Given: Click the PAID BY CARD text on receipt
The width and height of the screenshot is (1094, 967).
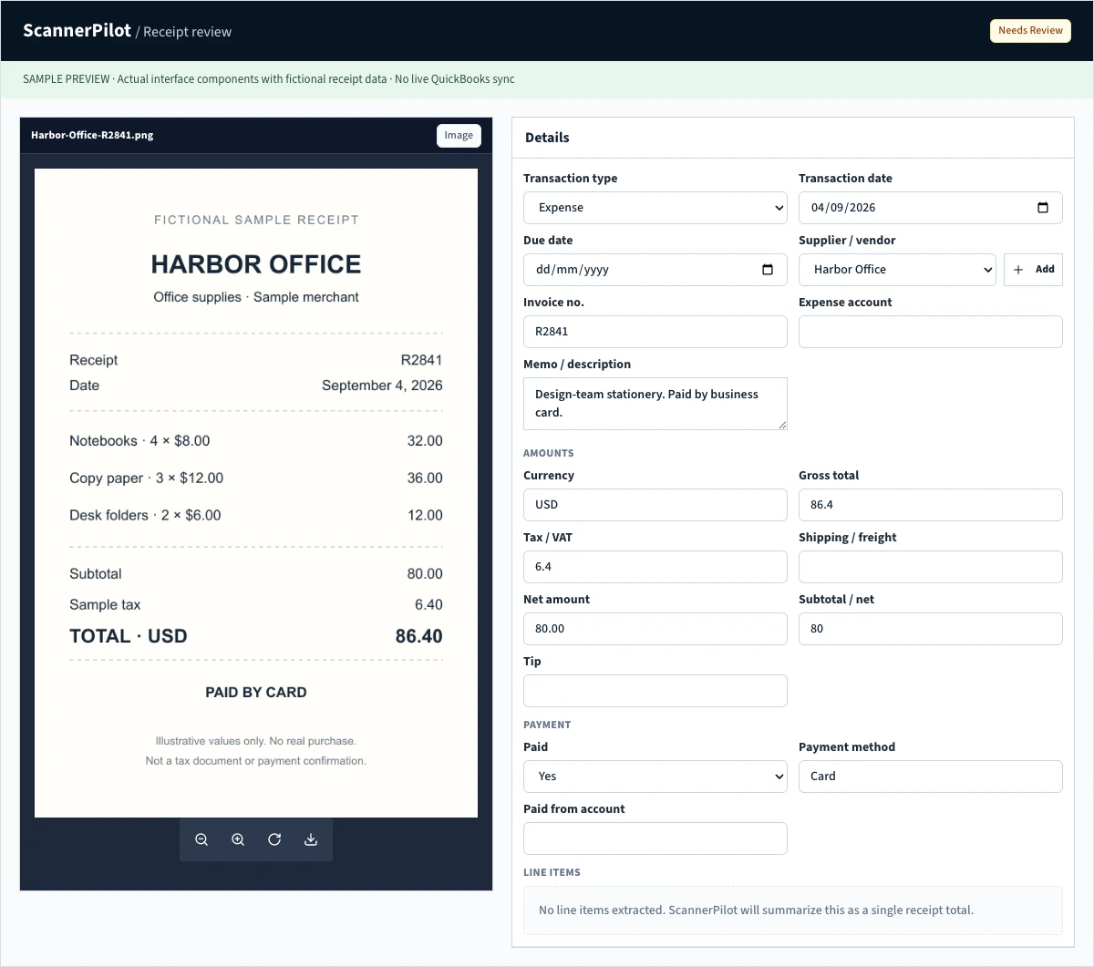Looking at the screenshot, I should pos(256,693).
